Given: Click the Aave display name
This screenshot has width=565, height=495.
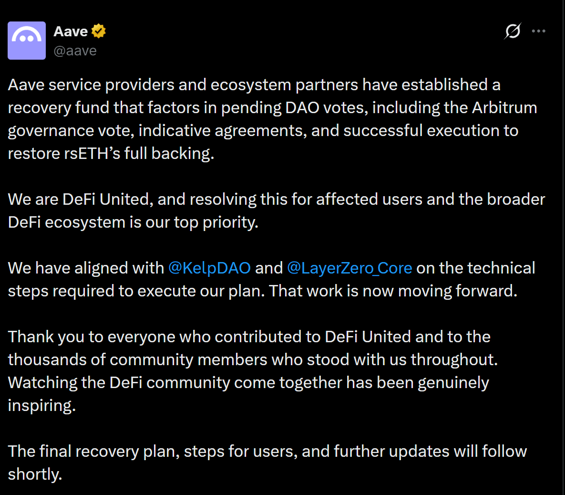Looking at the screenshot, I should coord(71,32).
